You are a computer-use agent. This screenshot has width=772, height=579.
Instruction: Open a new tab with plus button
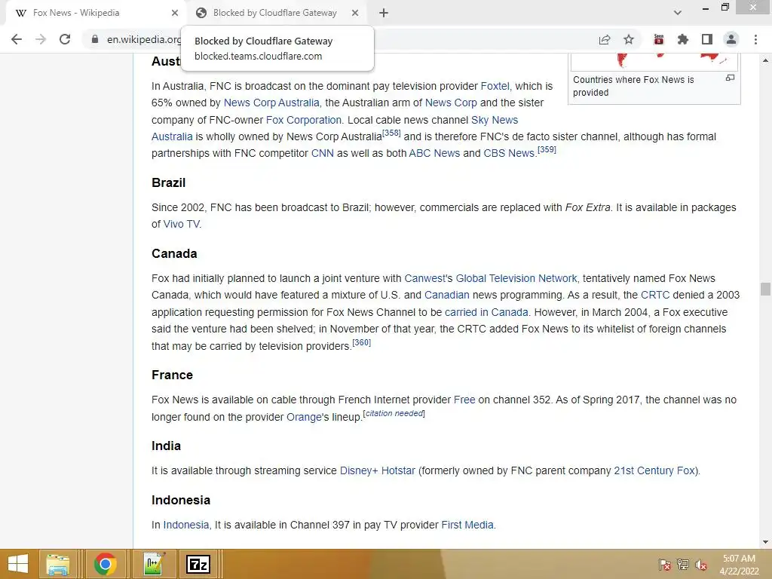[x=384, y=13]
